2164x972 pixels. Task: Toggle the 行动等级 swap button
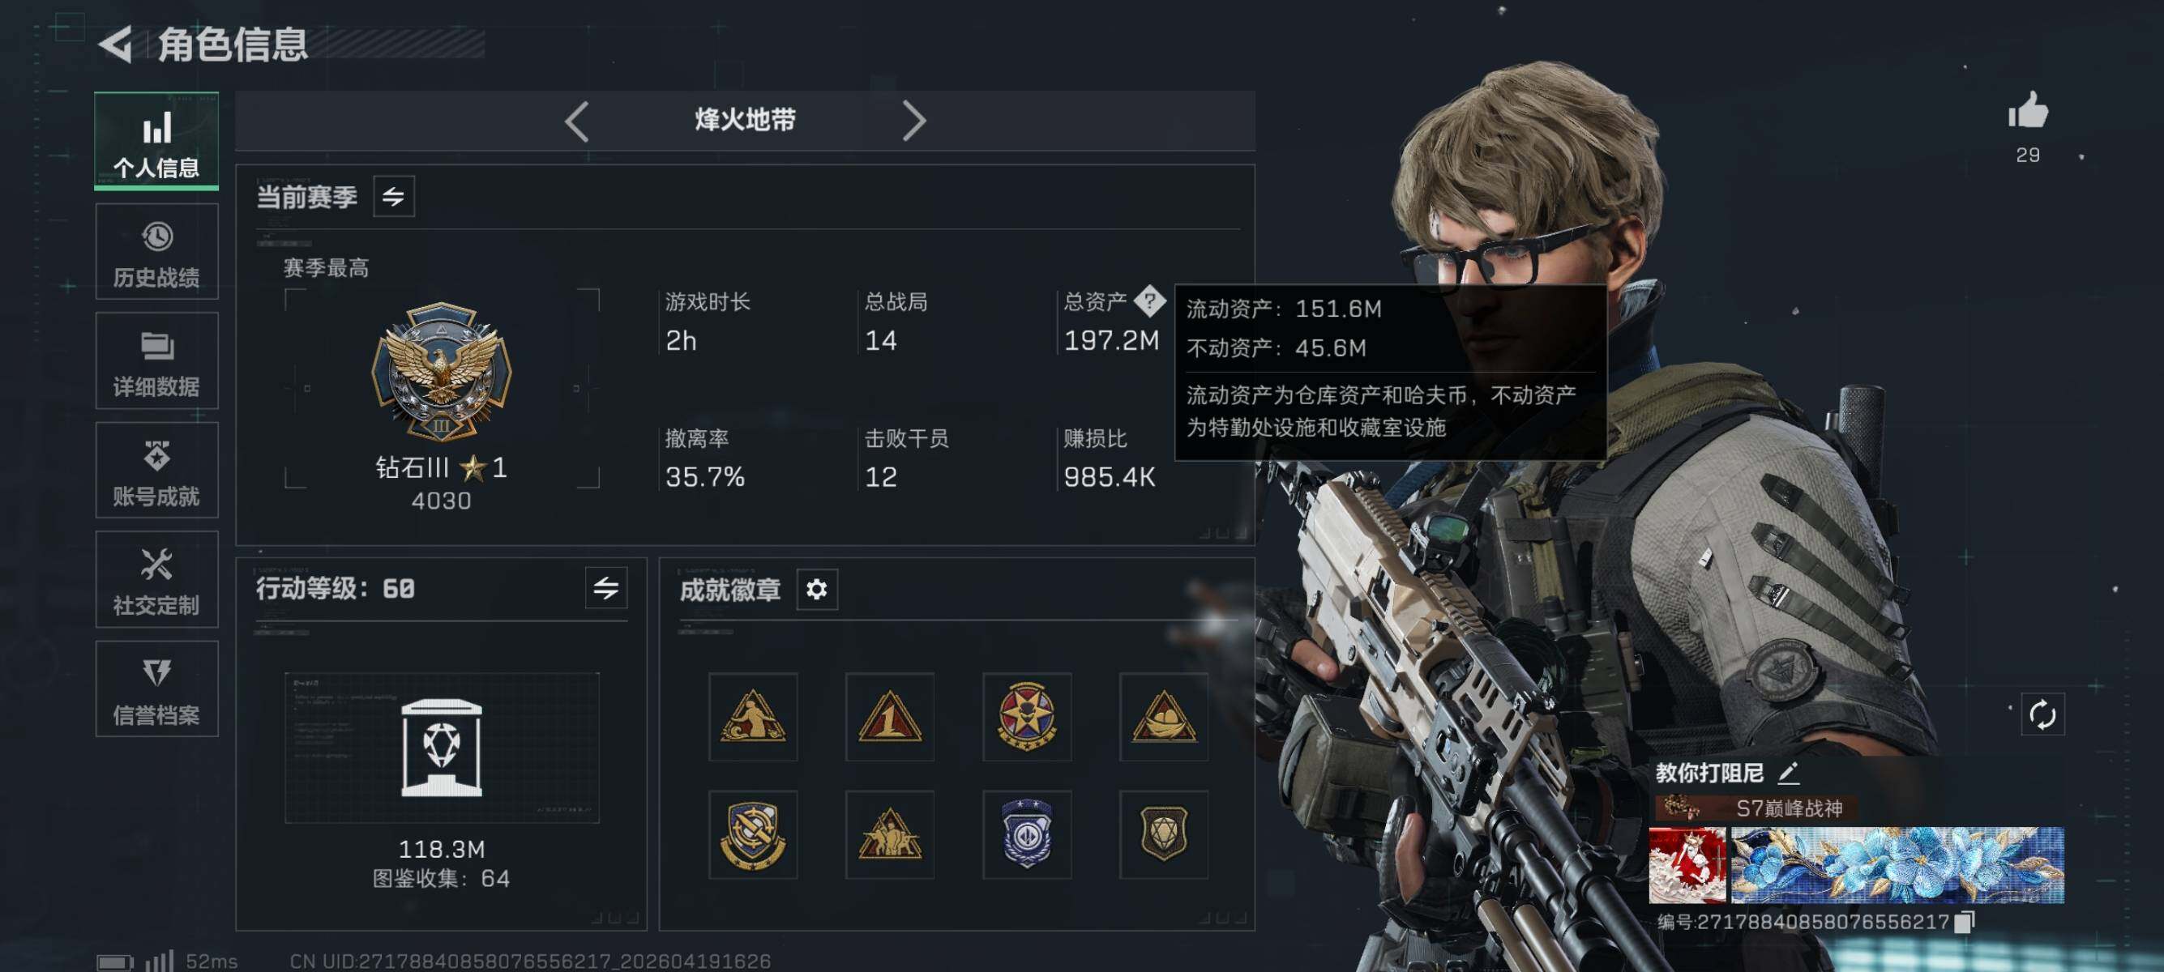tap(605, 587)
